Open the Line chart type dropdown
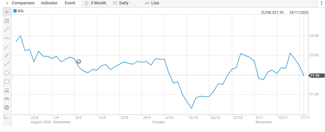This screenshot has height=132, width=325. tap(152, 3)
